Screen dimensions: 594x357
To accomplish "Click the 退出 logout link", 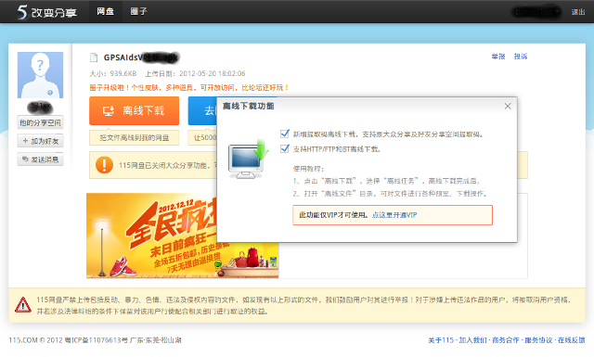I will click(x=578, y=12).
